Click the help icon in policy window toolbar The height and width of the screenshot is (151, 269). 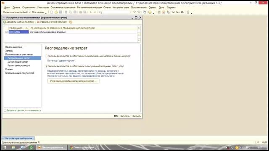(71, 22)
